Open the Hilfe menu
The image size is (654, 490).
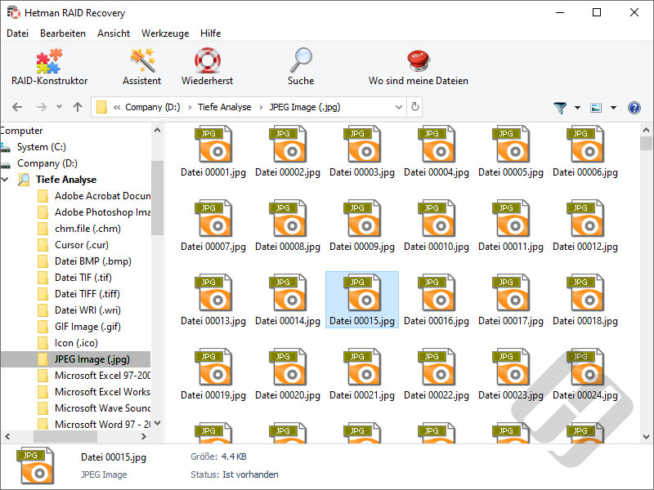[211, 33]
